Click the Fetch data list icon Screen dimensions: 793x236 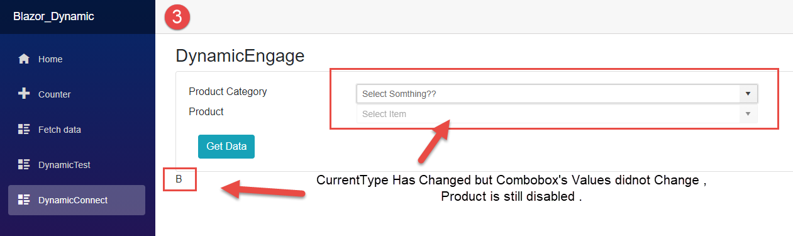(24, 130)
